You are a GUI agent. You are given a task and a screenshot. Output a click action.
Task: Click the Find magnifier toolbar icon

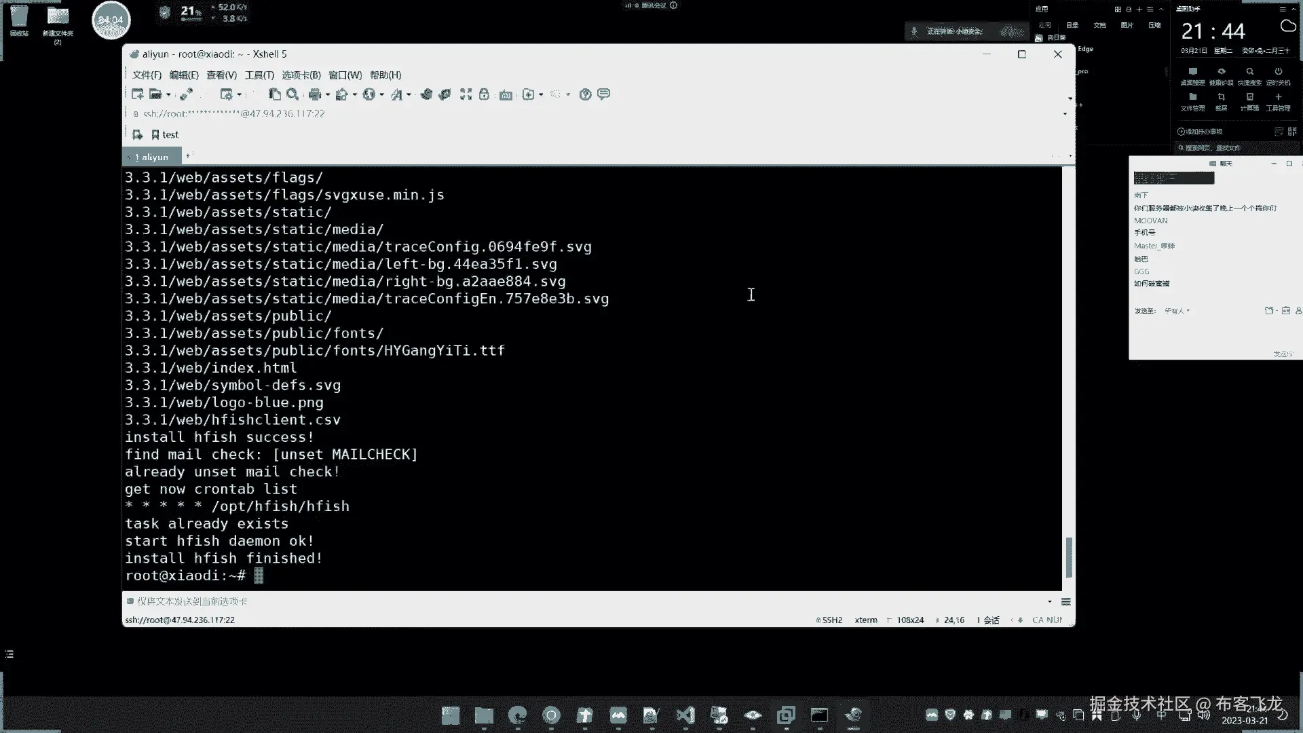(x=292, y=94)
